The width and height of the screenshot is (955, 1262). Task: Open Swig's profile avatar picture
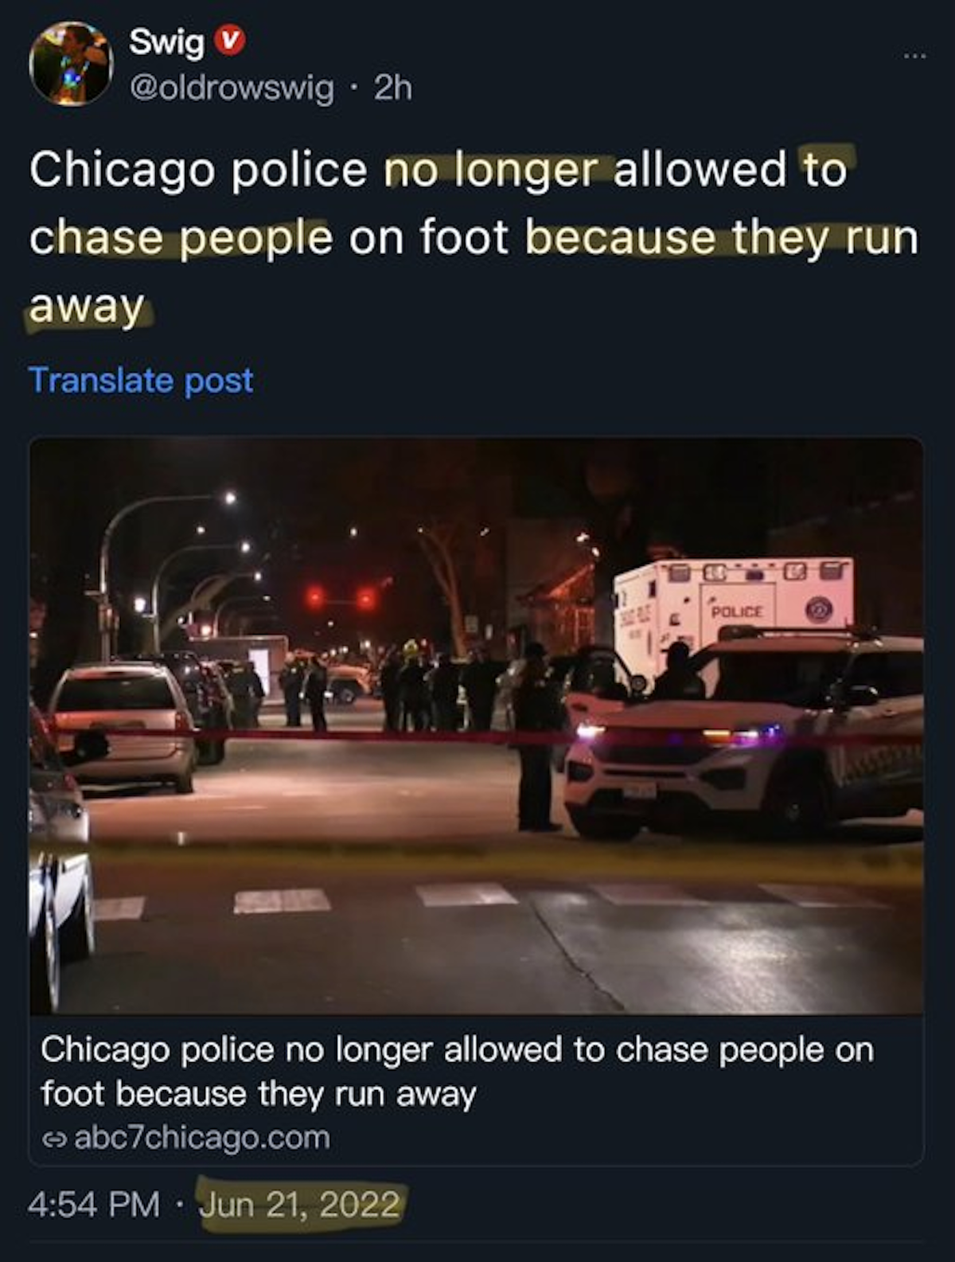[71, 63]
